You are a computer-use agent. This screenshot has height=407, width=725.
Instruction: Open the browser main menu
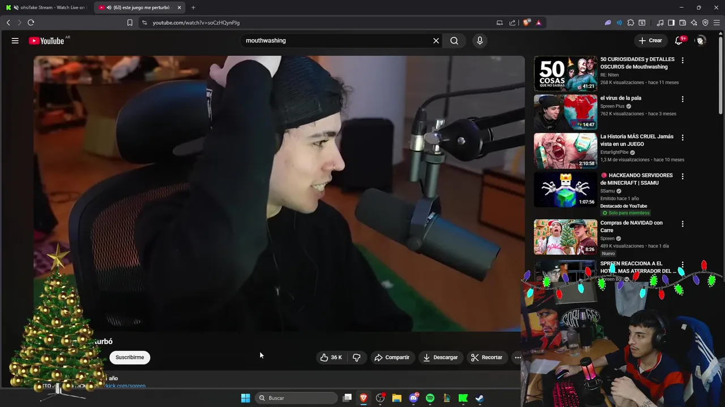pyautogui.click(x=717, y=23)
